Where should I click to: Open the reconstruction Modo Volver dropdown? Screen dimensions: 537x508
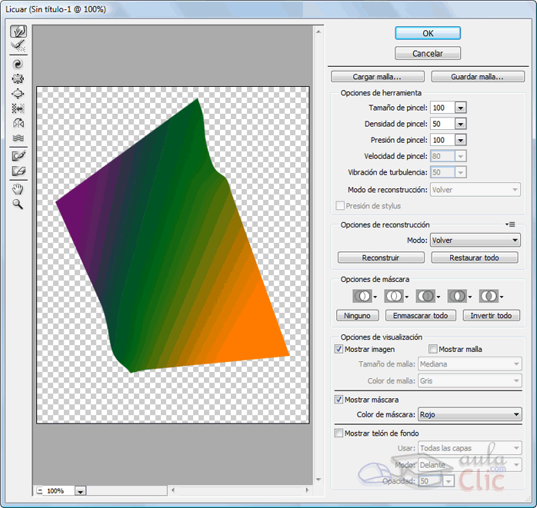(x=475, y=240)
